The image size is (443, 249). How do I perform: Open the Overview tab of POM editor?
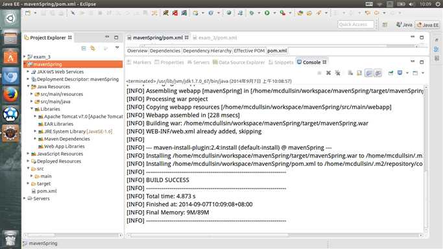point(138,51)
